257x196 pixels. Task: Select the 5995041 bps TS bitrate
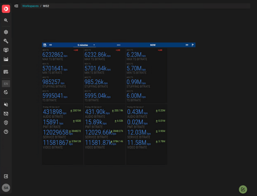(55, 96)
